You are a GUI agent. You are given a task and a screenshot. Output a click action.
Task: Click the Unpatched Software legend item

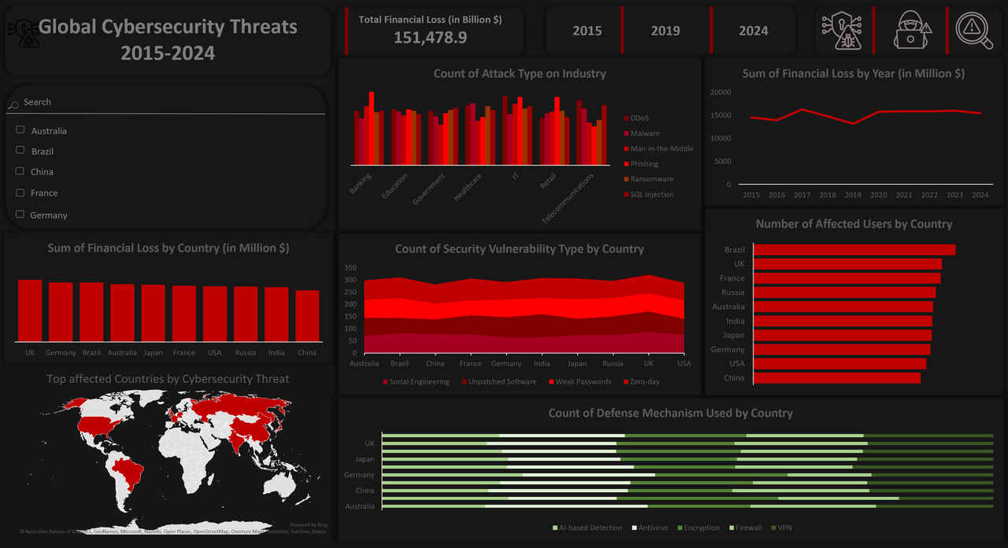(x=500, y=381)
